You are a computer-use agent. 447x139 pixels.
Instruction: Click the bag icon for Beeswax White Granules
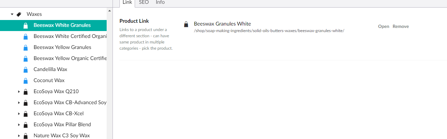pos(25,25)
